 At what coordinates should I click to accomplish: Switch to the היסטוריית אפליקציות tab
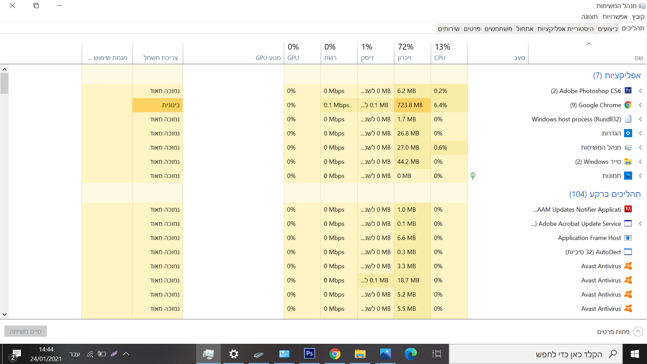click(x=565, y=29)
